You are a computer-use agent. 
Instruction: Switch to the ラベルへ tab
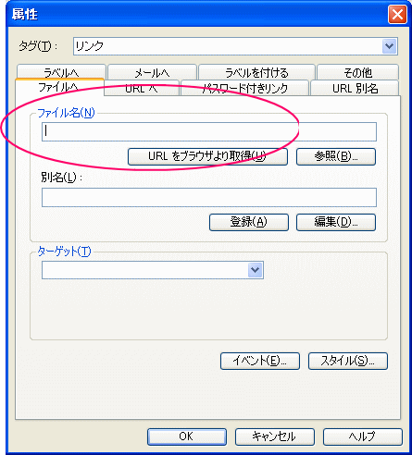[61, 72]
